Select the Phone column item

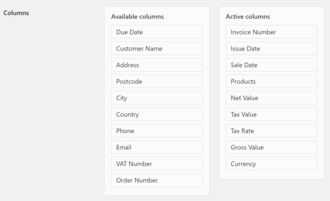click(x=157, y=131)
